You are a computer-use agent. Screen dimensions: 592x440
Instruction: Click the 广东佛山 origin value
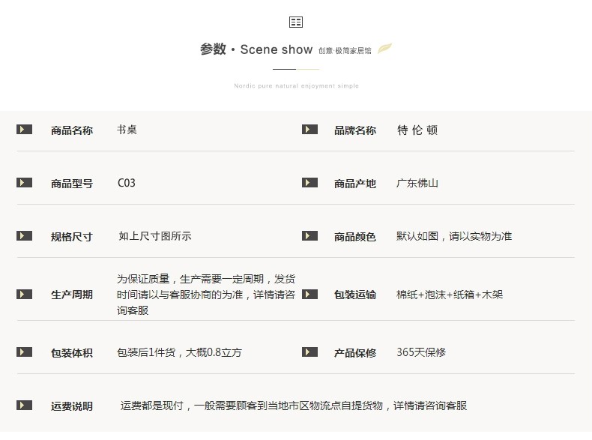tap(417, 183)
